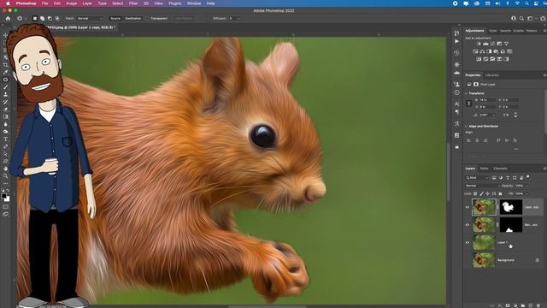Add a Levels adjustment
The image size is (547, 308).
coord(485,44)
